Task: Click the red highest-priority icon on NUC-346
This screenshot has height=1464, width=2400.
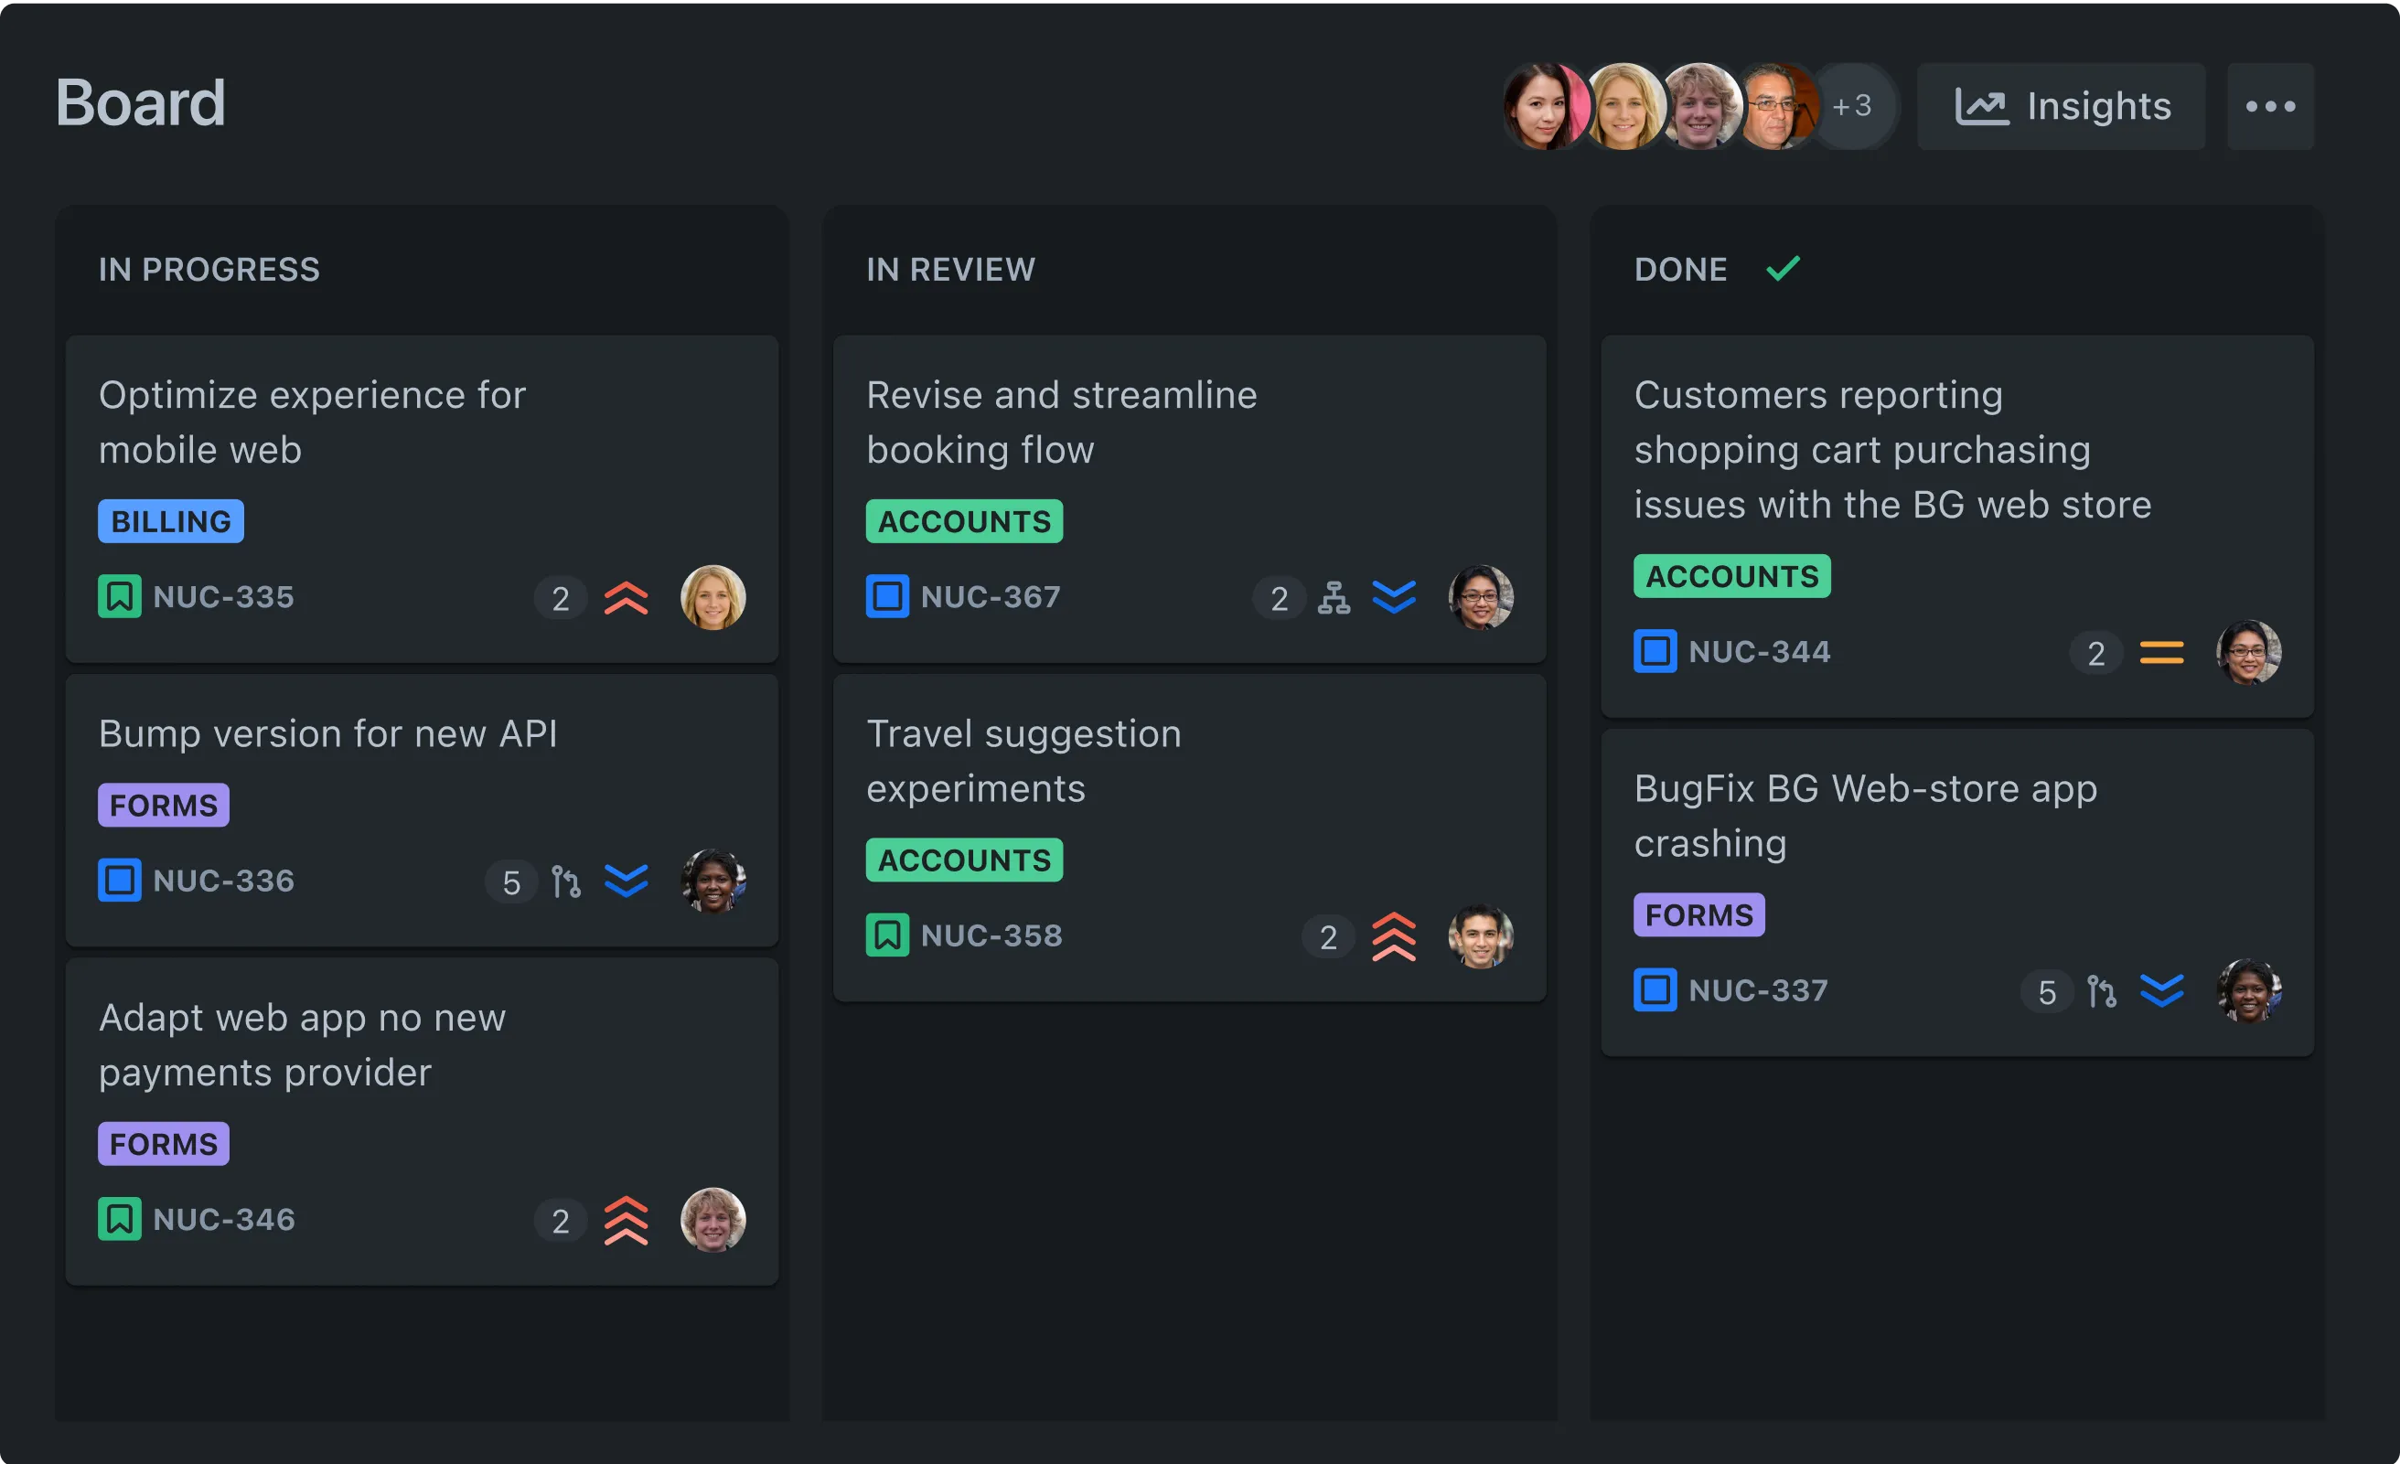Action: [627, 1220]
